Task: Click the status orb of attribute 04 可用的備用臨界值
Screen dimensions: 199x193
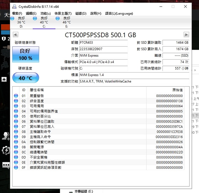Action: point(16,111)
